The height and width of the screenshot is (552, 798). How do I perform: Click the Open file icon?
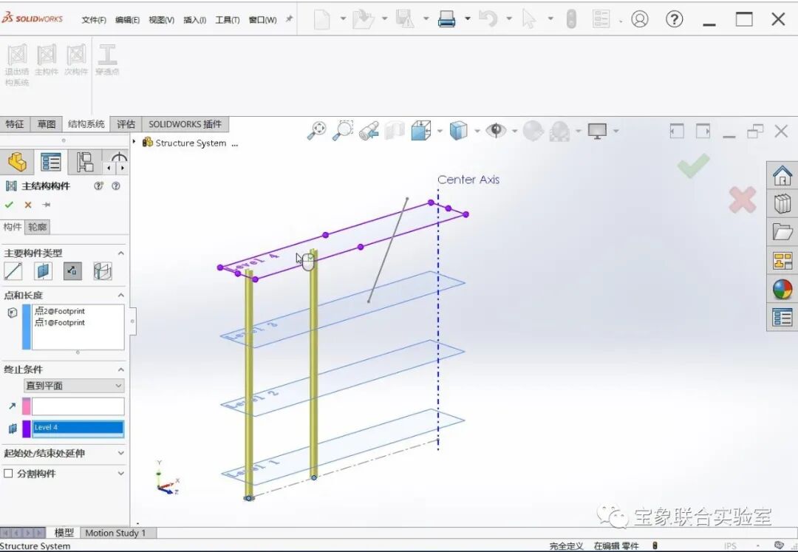click(x=364, y=19)
